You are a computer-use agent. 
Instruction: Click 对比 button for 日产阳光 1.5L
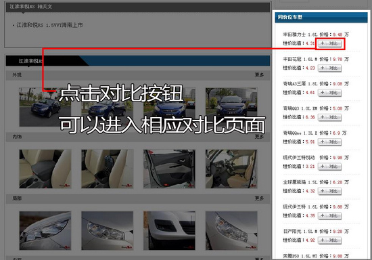329,240
